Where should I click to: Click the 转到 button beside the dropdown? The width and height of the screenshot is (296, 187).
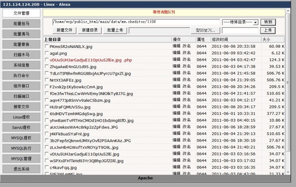[268, 22]
